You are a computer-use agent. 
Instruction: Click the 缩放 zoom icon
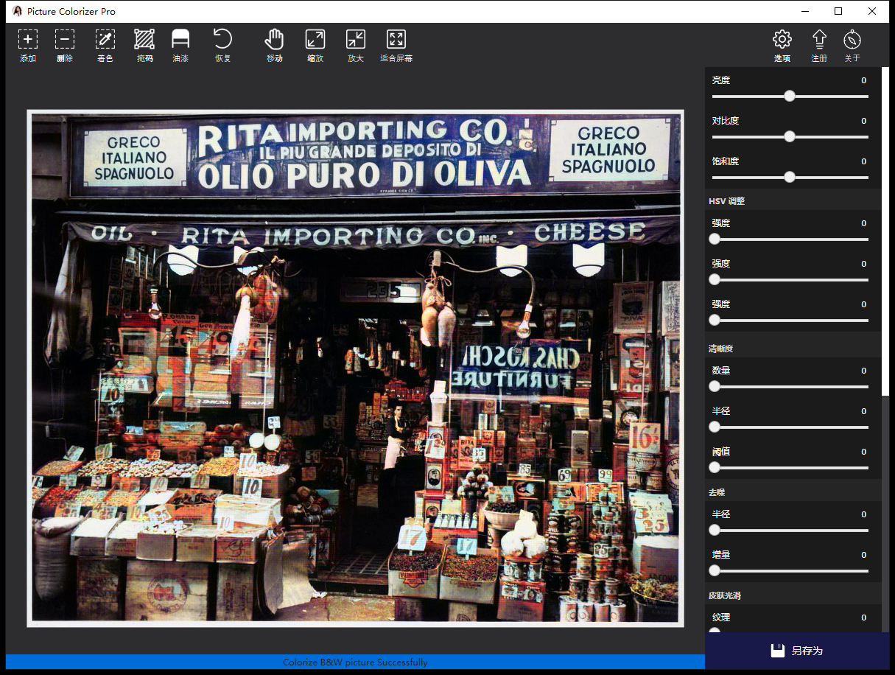315,40
